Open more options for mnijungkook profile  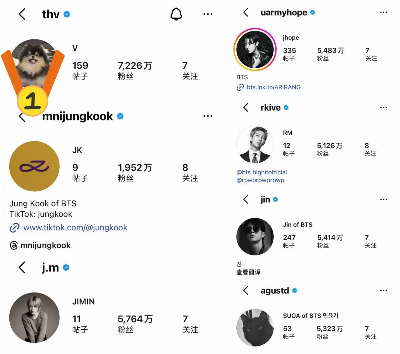click(x=208, y=116)
